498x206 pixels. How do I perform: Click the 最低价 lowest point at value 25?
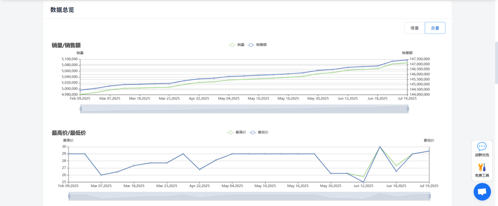[x=364, y=182]
